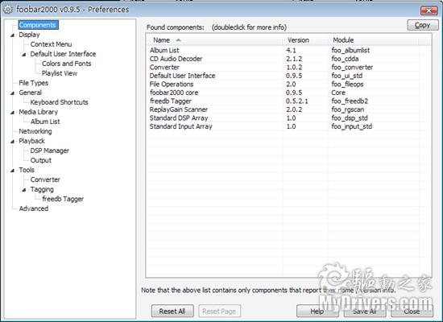Click the foo_freedb2 module cell

[350, 101]
